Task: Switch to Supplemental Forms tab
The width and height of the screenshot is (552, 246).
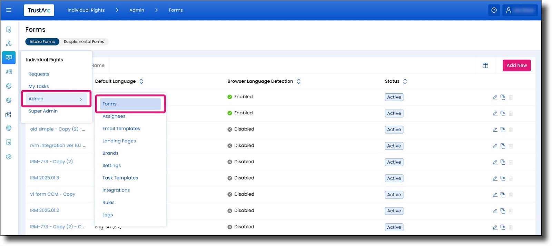Action: coord(84,42)
